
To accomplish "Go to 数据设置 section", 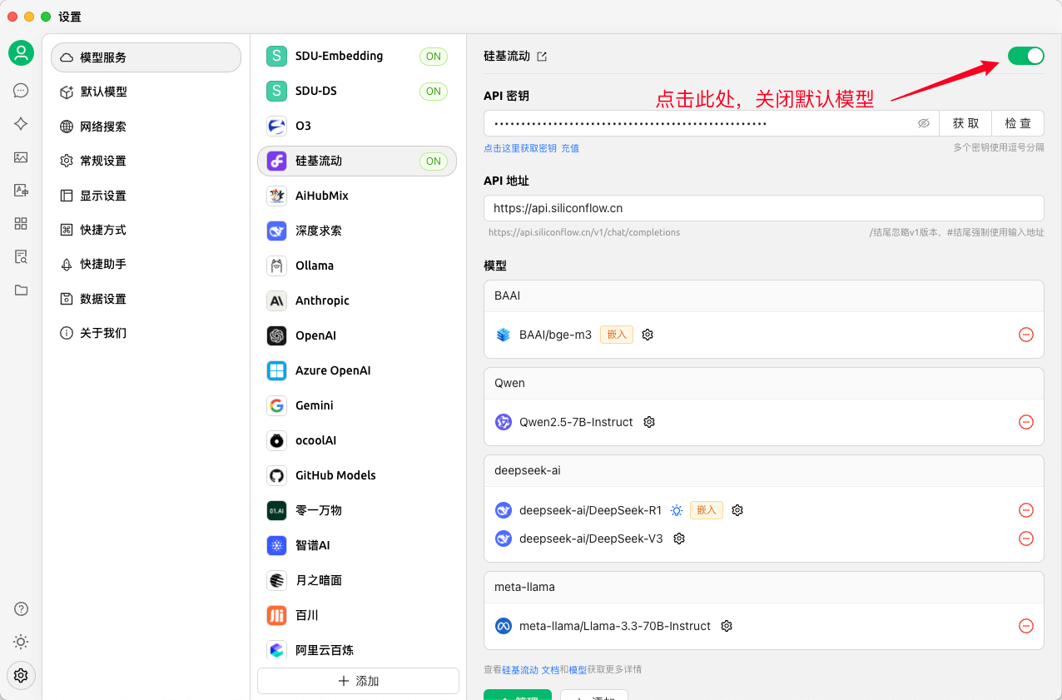I will (146, 299).
